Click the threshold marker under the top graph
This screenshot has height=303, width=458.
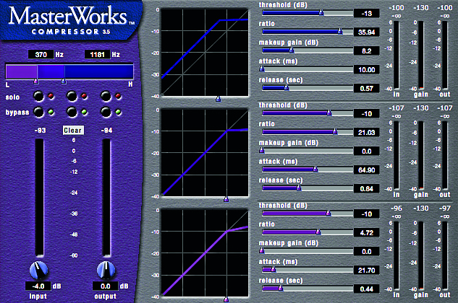point(219,97)
